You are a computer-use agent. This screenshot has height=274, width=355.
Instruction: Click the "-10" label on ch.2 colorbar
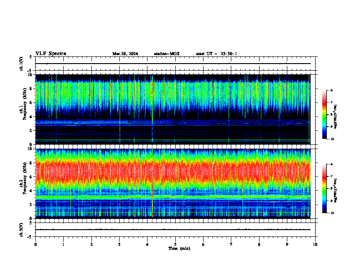click(331, 213)
